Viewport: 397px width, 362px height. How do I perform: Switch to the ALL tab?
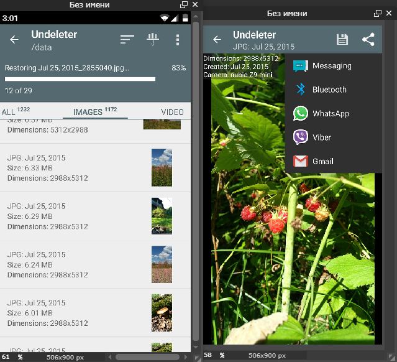pyautogui.click(x=16, y=111)
